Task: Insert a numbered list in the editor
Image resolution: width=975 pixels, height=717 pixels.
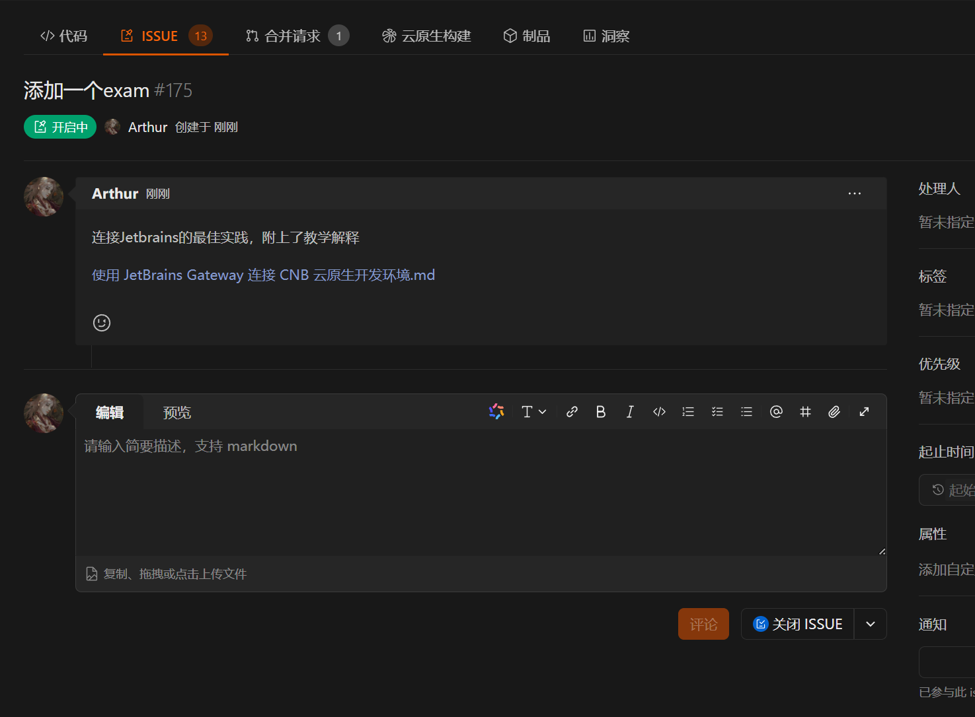Action: click(x=688, y=412)
